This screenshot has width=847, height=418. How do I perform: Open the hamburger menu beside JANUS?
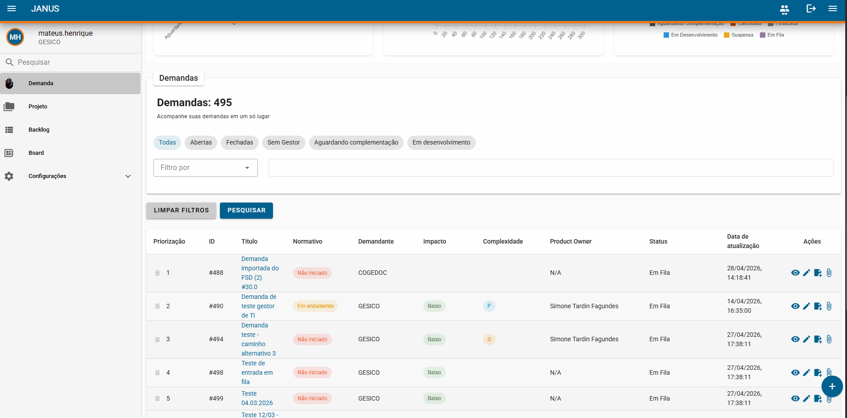pyautogui.click(x=12, y=8)
